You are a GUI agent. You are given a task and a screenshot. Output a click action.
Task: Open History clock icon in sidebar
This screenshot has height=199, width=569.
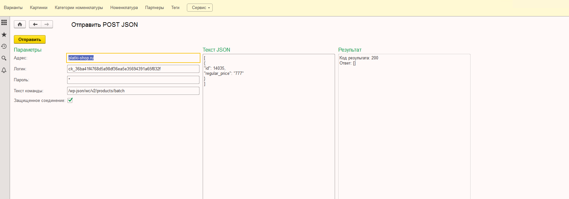point(4,46)
